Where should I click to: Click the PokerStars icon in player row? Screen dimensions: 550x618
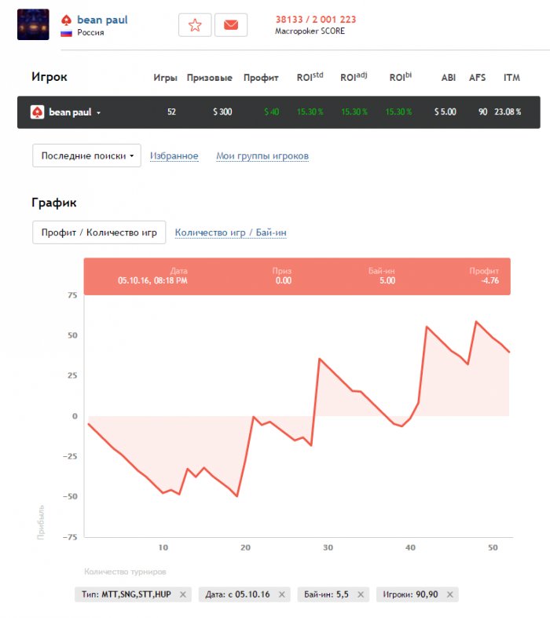pyautogui.click(x=37, y=112)
